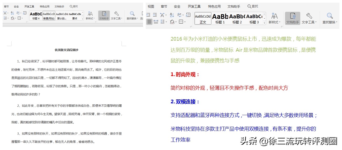The height and width of the screenshot is (150, 342).
Task: Open the 安全 tab in right window
Action: click(x=177, y=6)
